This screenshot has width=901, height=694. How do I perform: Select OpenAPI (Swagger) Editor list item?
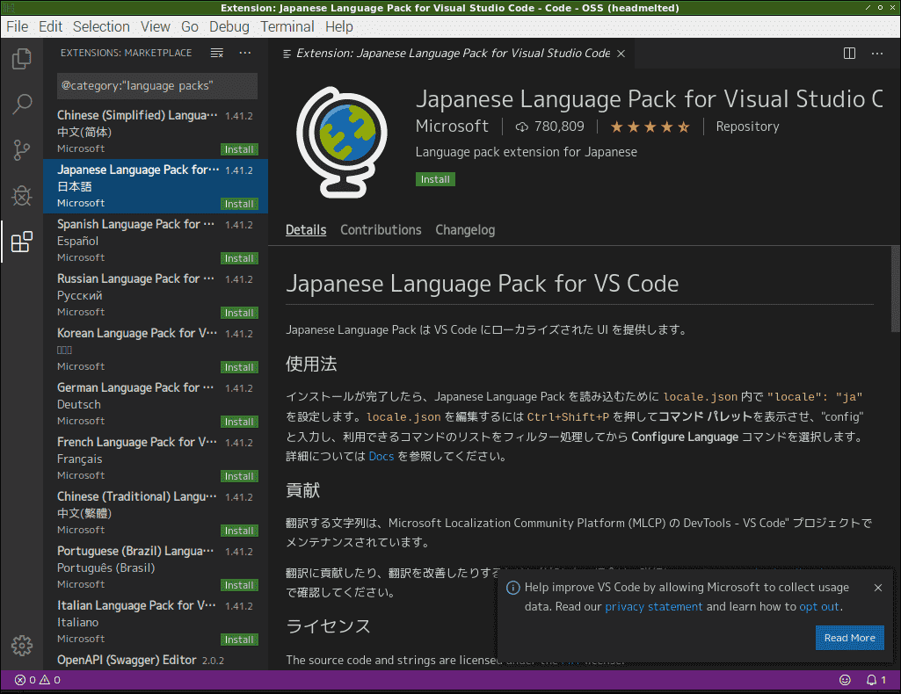click(155, 660)
